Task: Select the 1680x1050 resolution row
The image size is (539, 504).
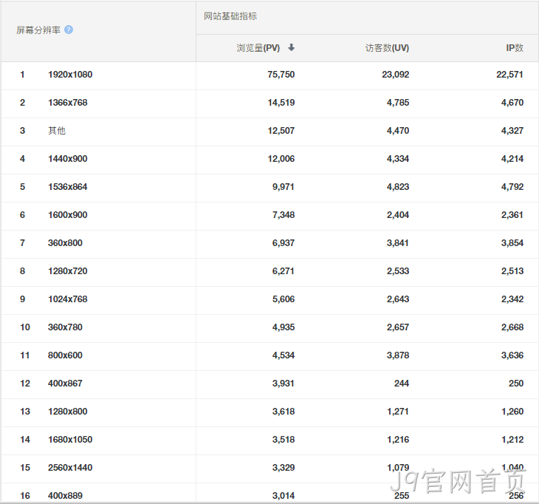Action: tap(269, 440)
